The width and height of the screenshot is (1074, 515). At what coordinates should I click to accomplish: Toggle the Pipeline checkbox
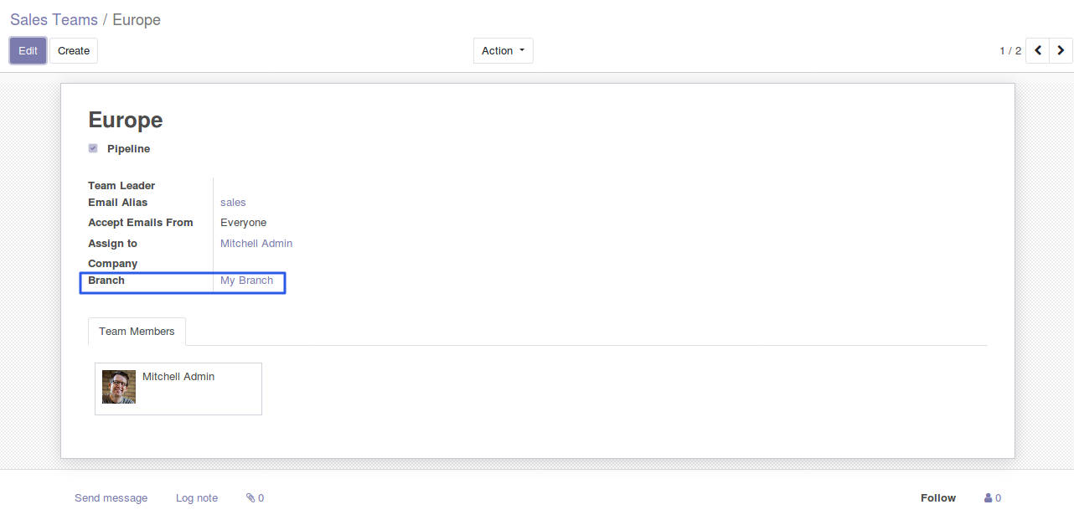[x=93, y=149]
